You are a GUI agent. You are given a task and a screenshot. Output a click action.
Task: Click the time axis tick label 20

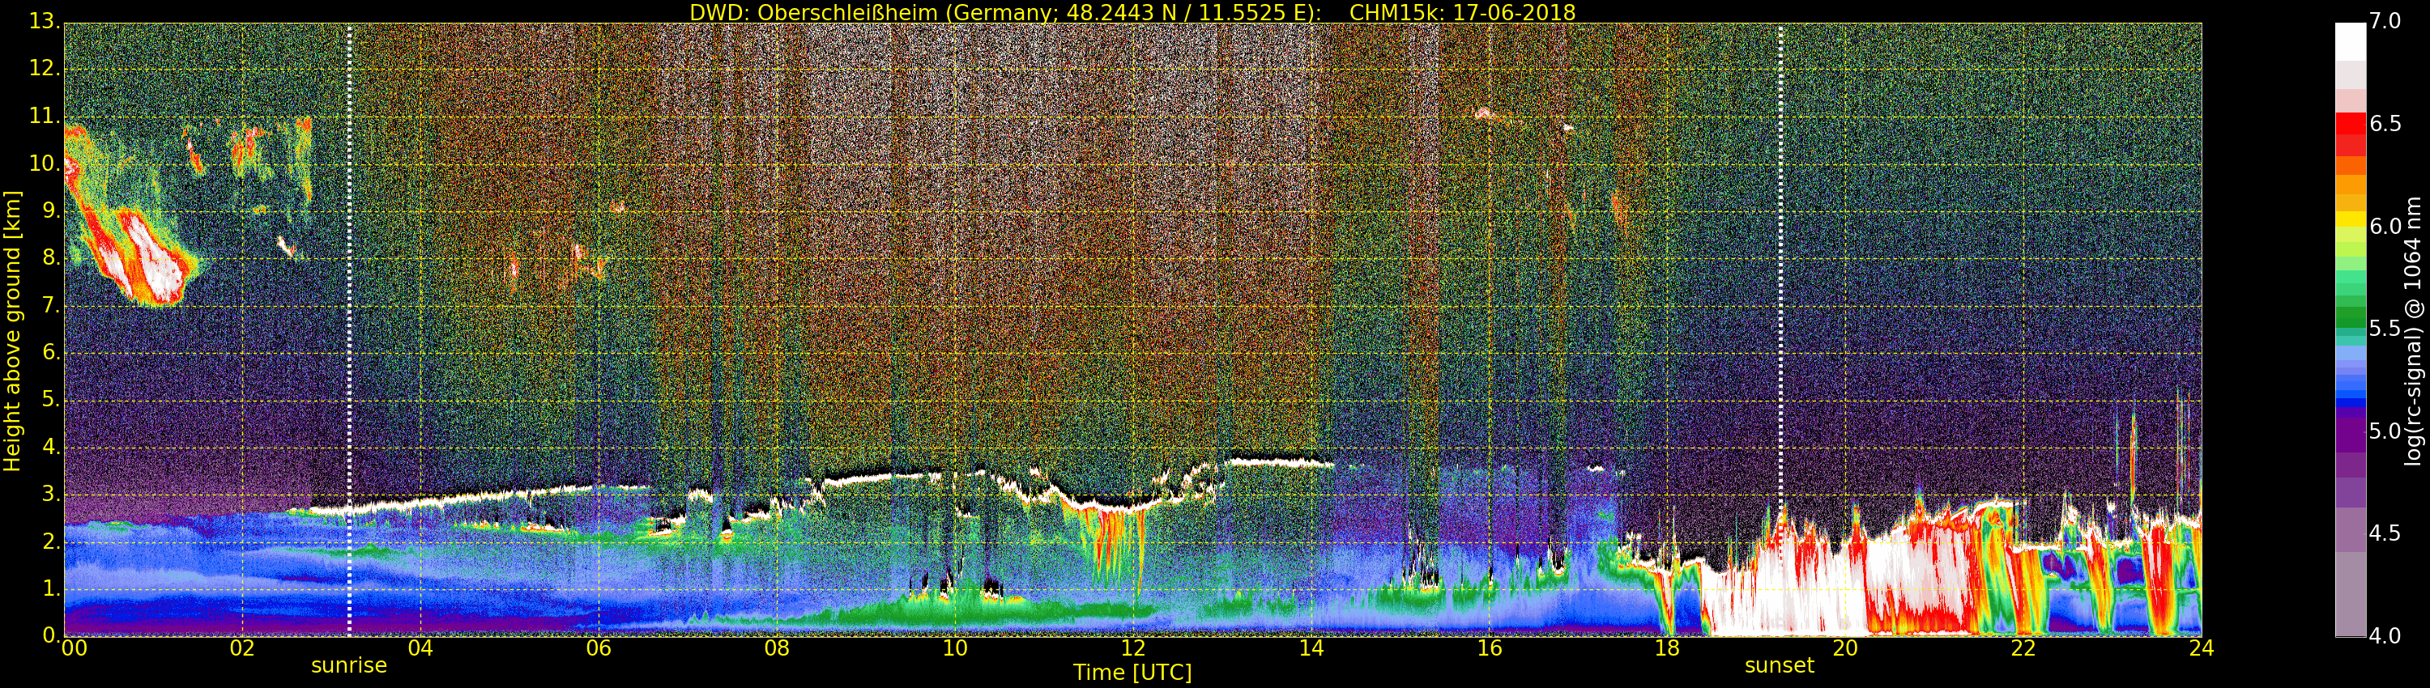(x=1845, y=648)
